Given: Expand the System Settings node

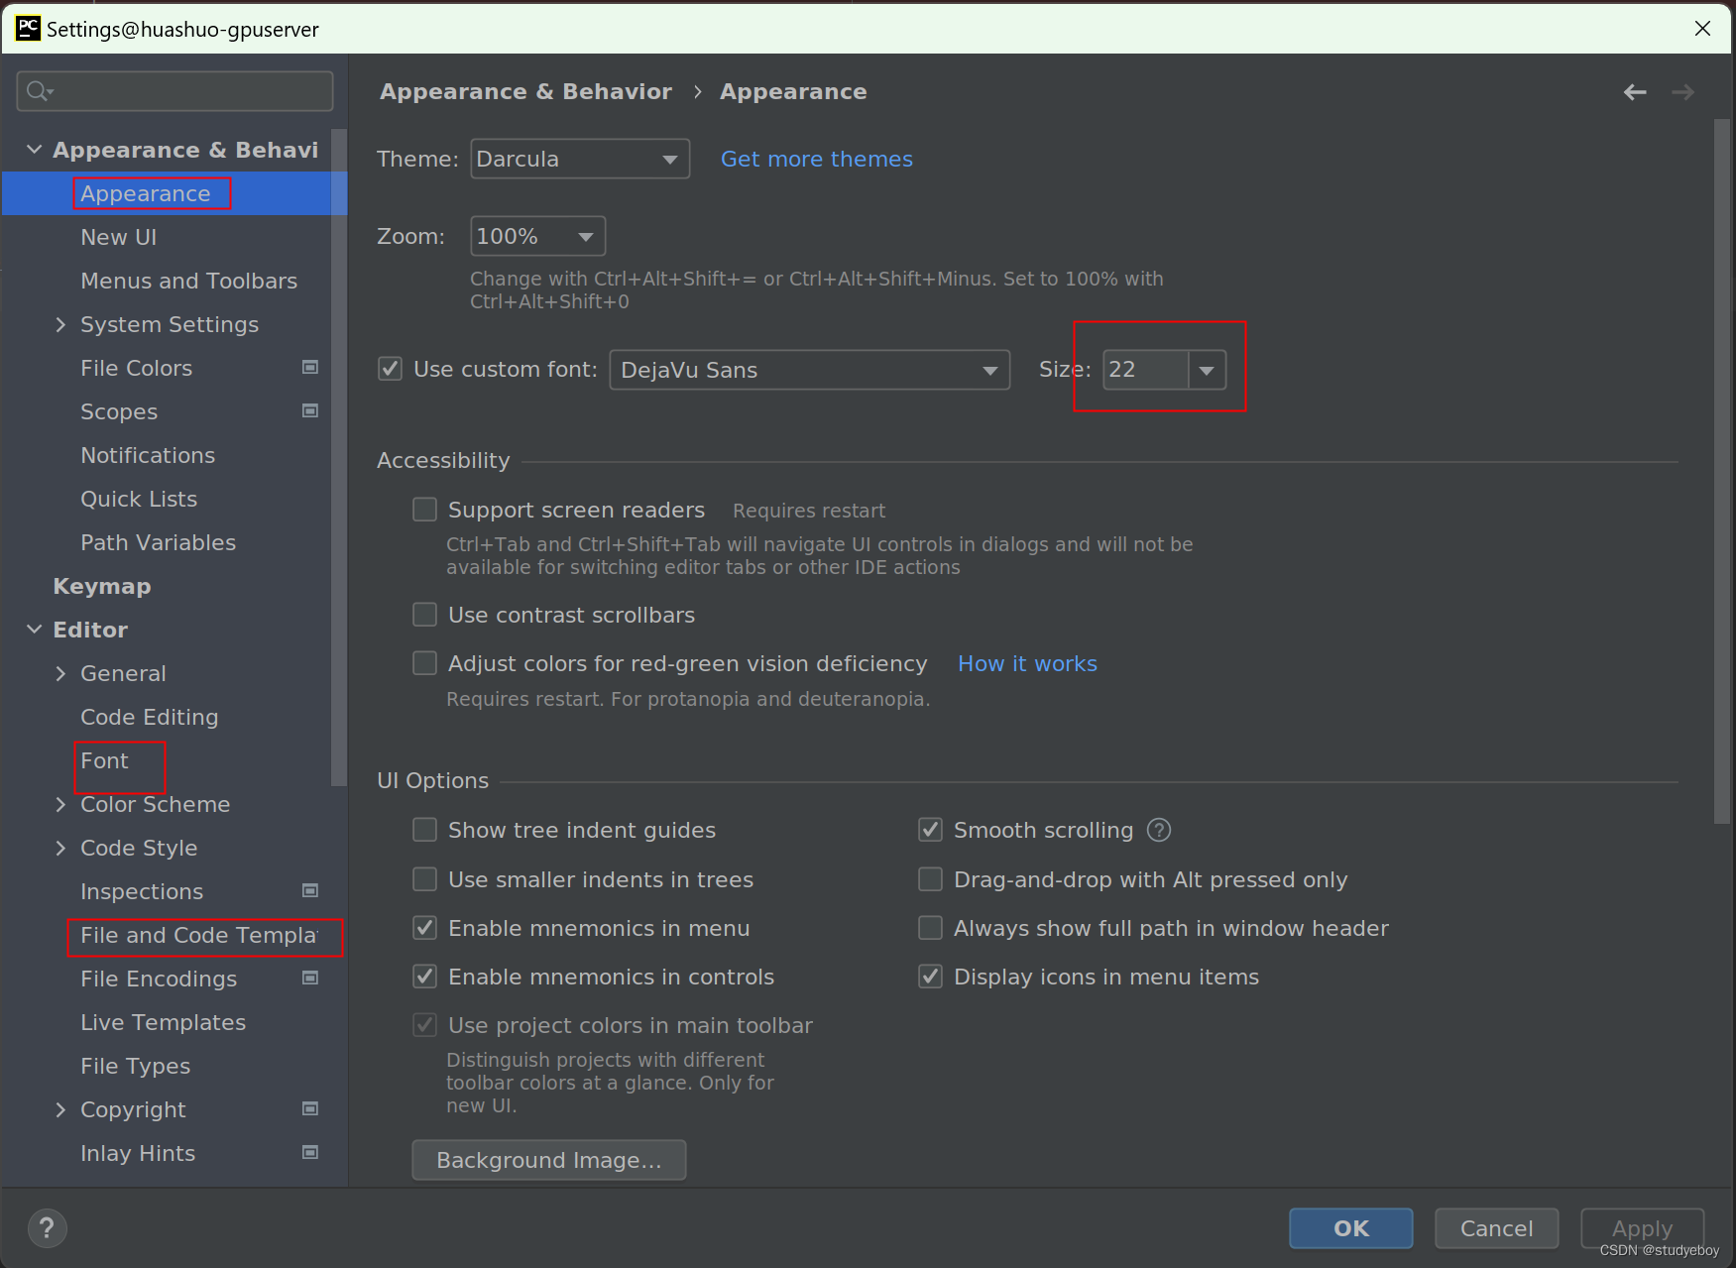Looking at the screenshot, I should click(60, 324).
